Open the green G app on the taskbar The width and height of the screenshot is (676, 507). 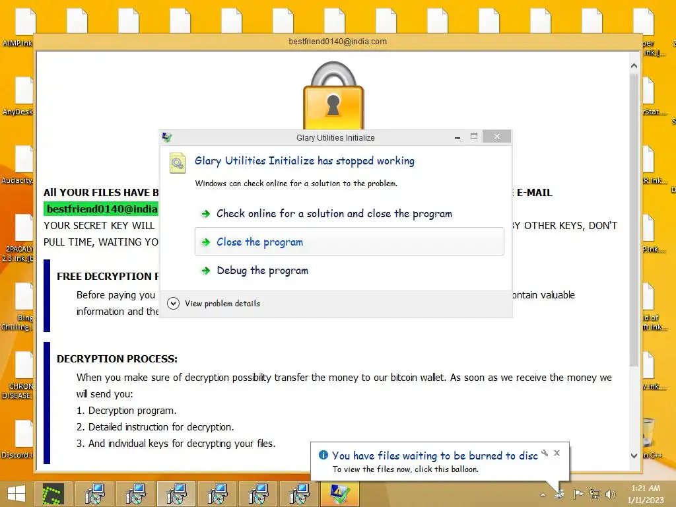click(x=53, y=494)
